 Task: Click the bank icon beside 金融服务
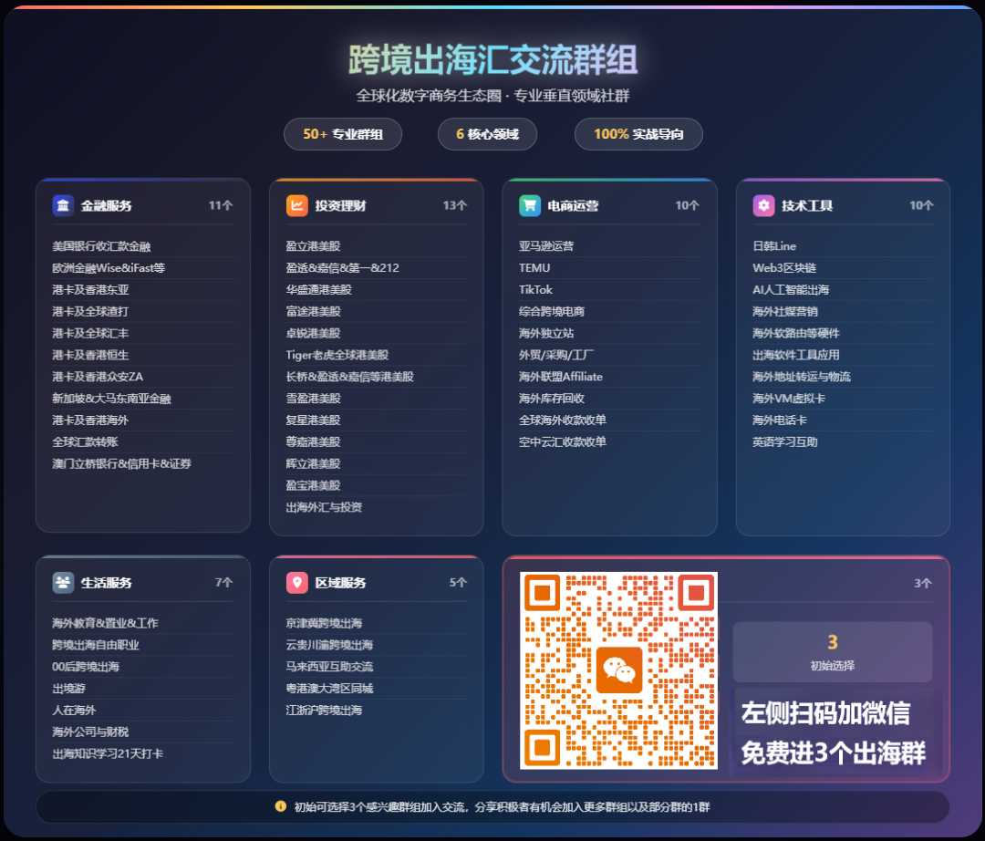(62, 205)
